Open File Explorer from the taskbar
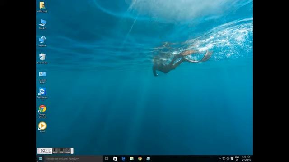 point(131,159)
